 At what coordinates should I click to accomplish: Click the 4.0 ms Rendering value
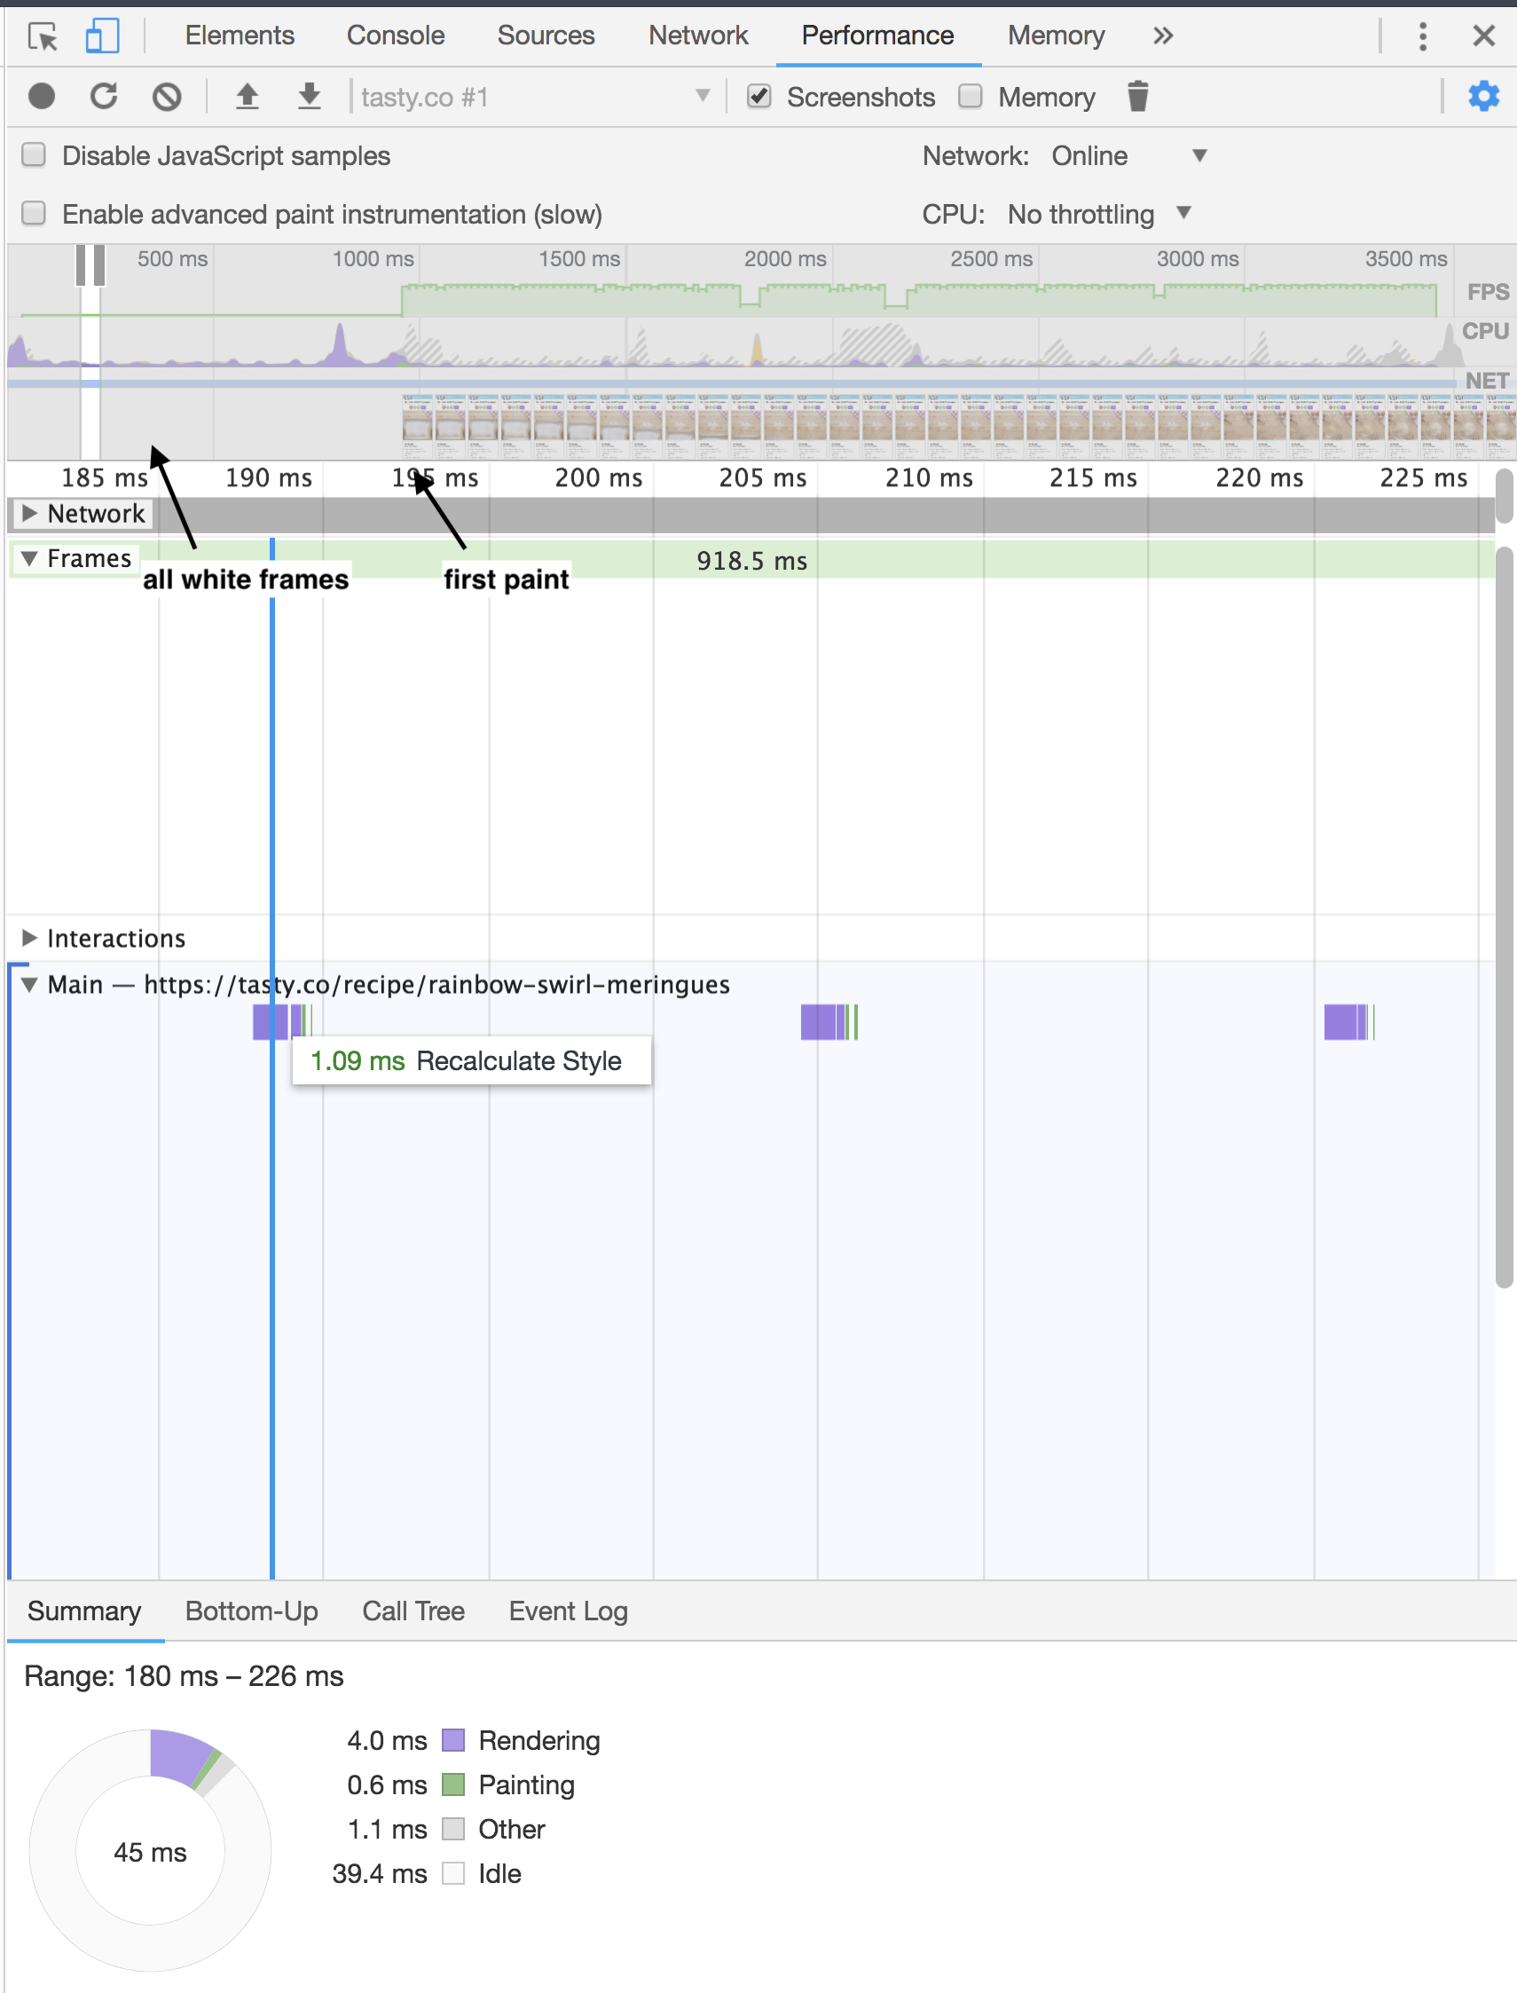[387, 1740]
